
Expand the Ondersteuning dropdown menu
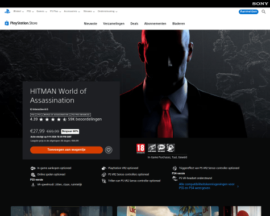107,11
